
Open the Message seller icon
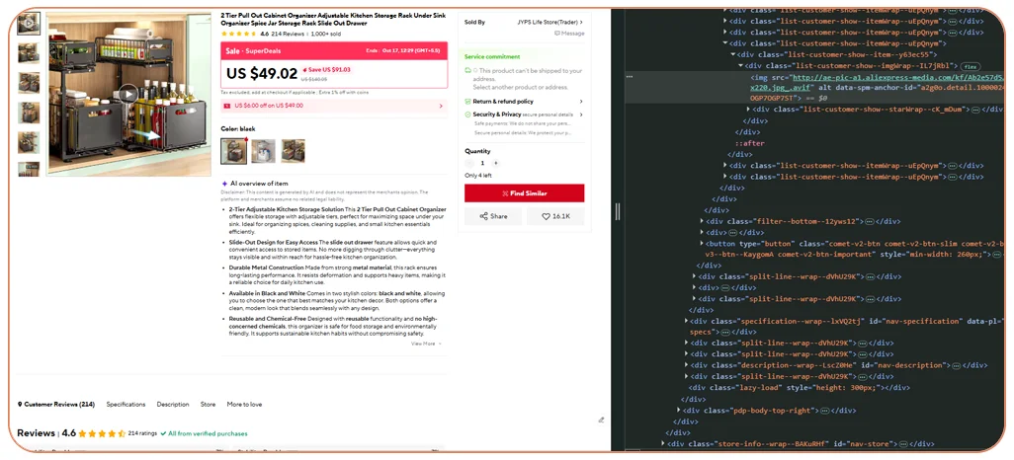[556, 34]
